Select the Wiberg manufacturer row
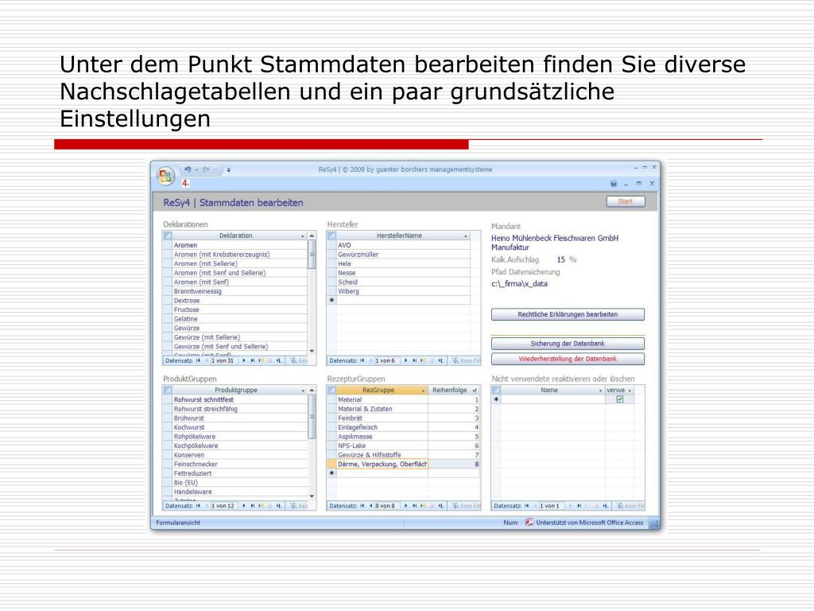The image size is (814, 611). 403,291
